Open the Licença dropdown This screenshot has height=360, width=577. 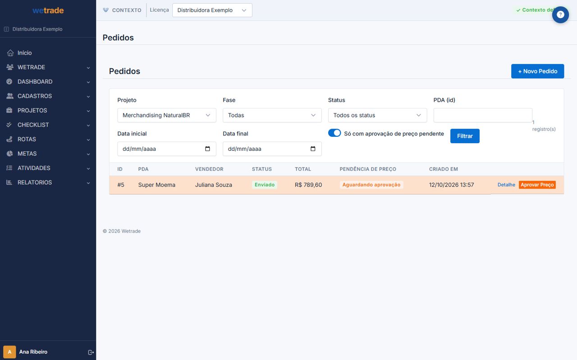(x=212, y=10)
